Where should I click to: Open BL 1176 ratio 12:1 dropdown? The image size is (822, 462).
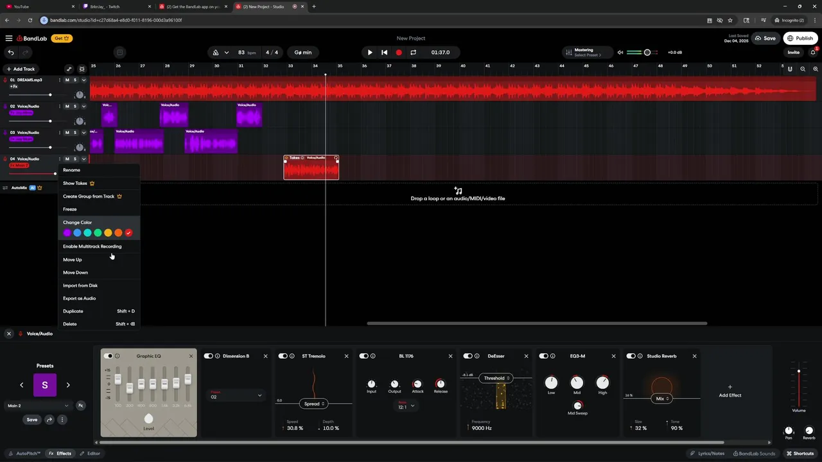coord(405,406)
